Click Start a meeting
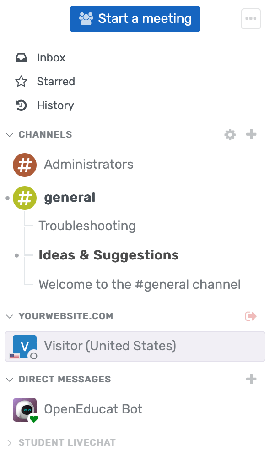 (135, 19)
